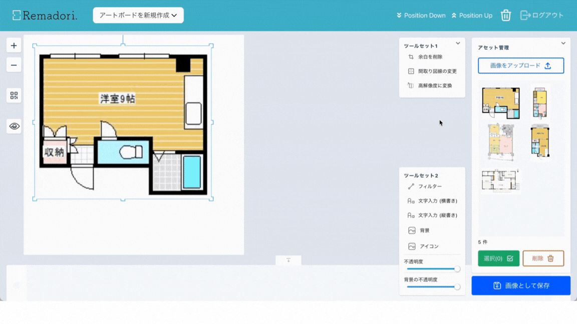577x324 pixels.
Task: Select the 余白を削除 (trim margins) tool
Action: pos(432,57)
